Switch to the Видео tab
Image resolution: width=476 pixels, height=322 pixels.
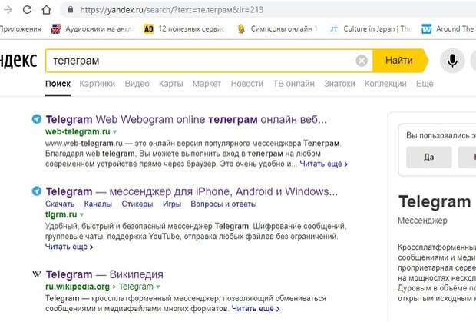[137, 84]
